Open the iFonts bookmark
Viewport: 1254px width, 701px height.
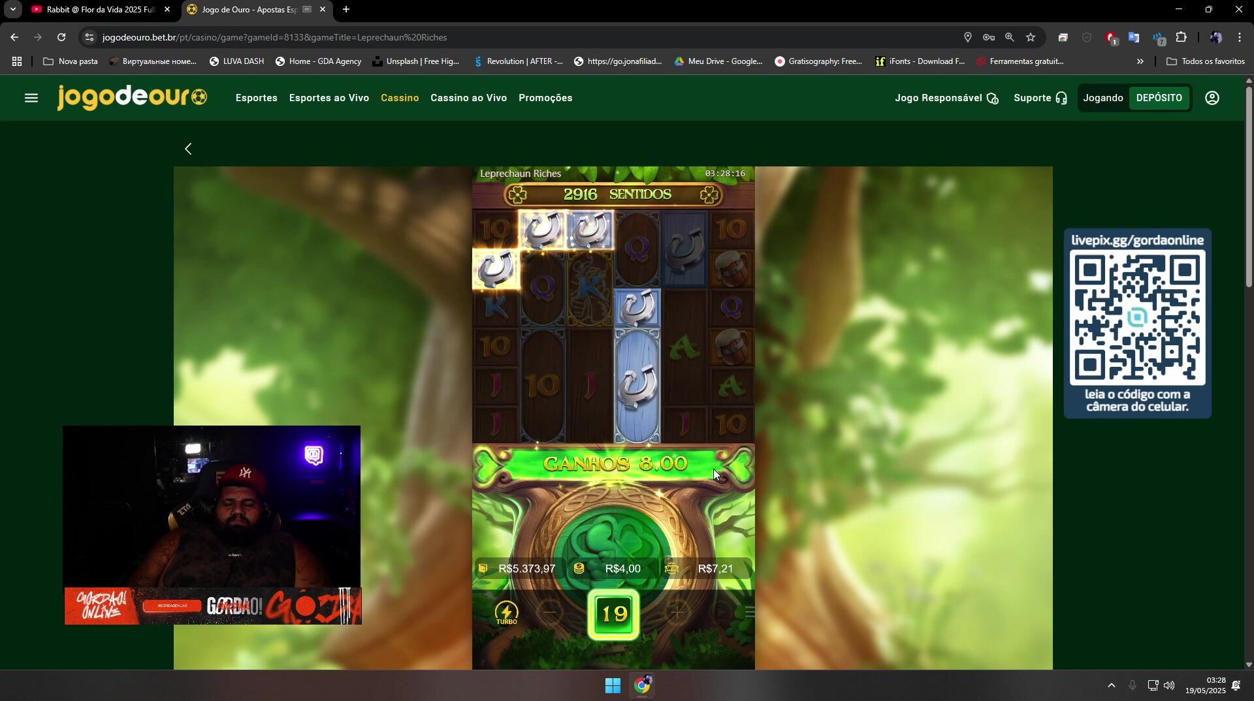(920, 61)
